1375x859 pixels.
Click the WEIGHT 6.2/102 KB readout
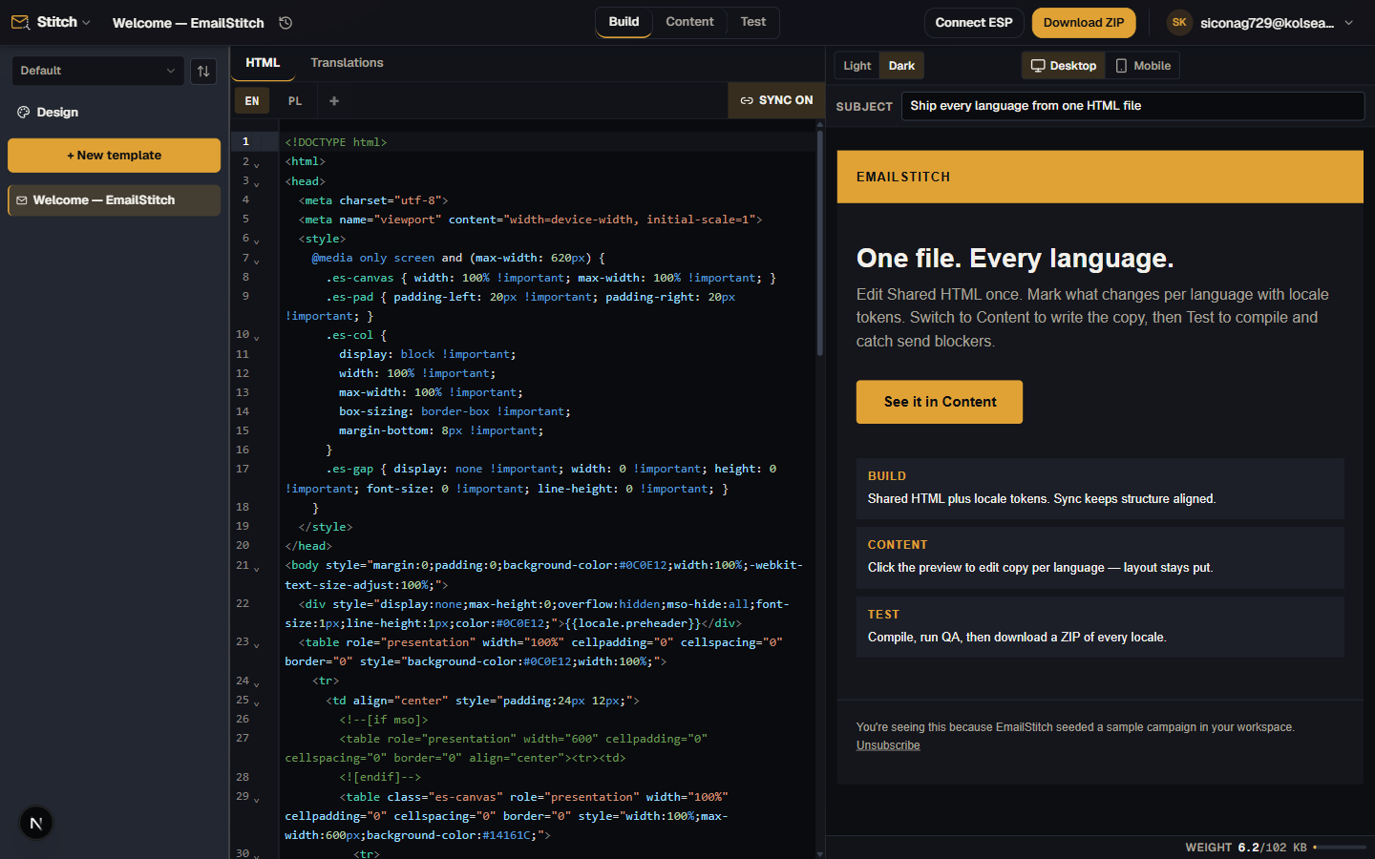(1246, 848)
